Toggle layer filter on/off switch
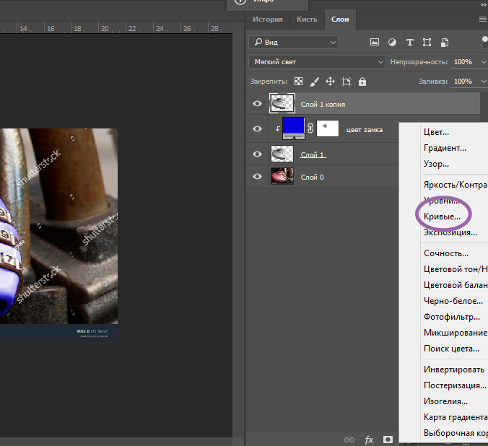 click(485, 43)
